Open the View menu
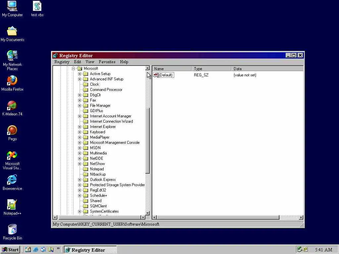 (x=90, y=62)
